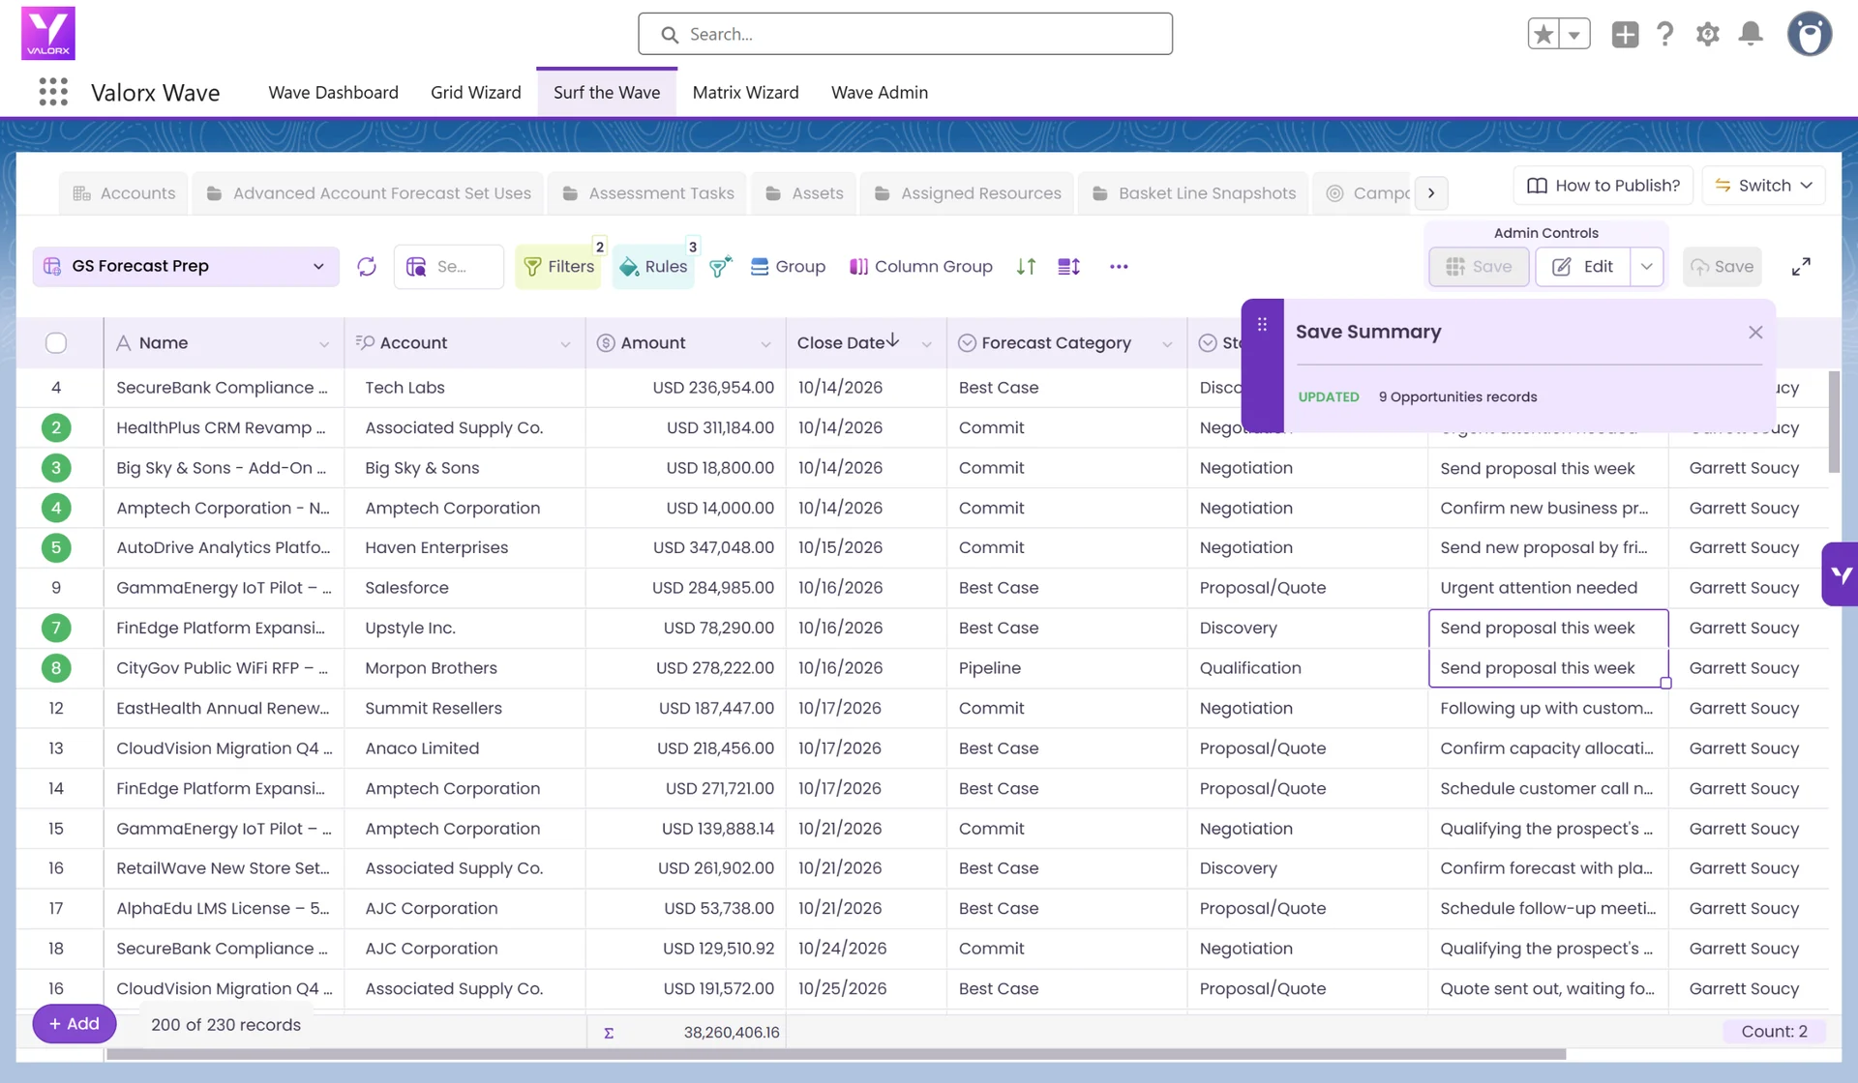Screen dimensions: 1858x1083
Task: Expand the Edit button dropdown arrow
Action: click(x=1646, y=266)
